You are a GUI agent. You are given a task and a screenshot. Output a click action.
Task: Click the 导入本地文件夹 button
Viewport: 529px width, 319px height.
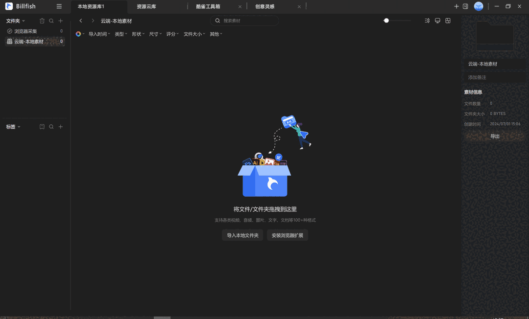pyautogui.click(x=242, y=235)
